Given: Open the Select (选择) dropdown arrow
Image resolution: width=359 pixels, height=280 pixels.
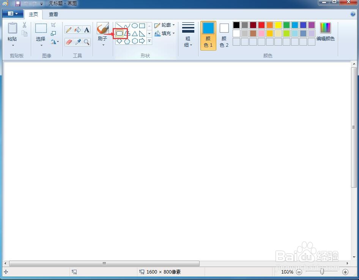Looking at the screenshot, I should (41, 45).
